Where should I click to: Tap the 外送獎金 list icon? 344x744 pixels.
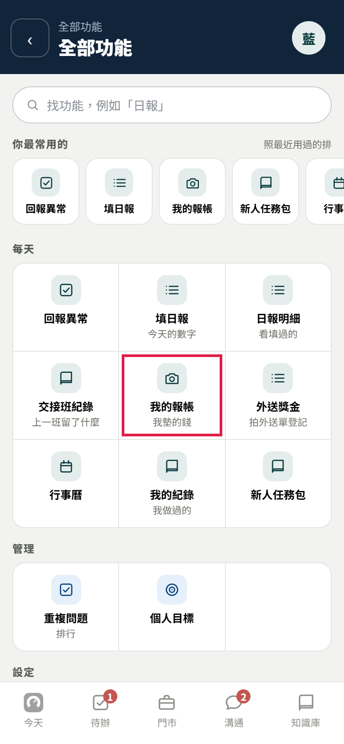[x=278, y=378]
